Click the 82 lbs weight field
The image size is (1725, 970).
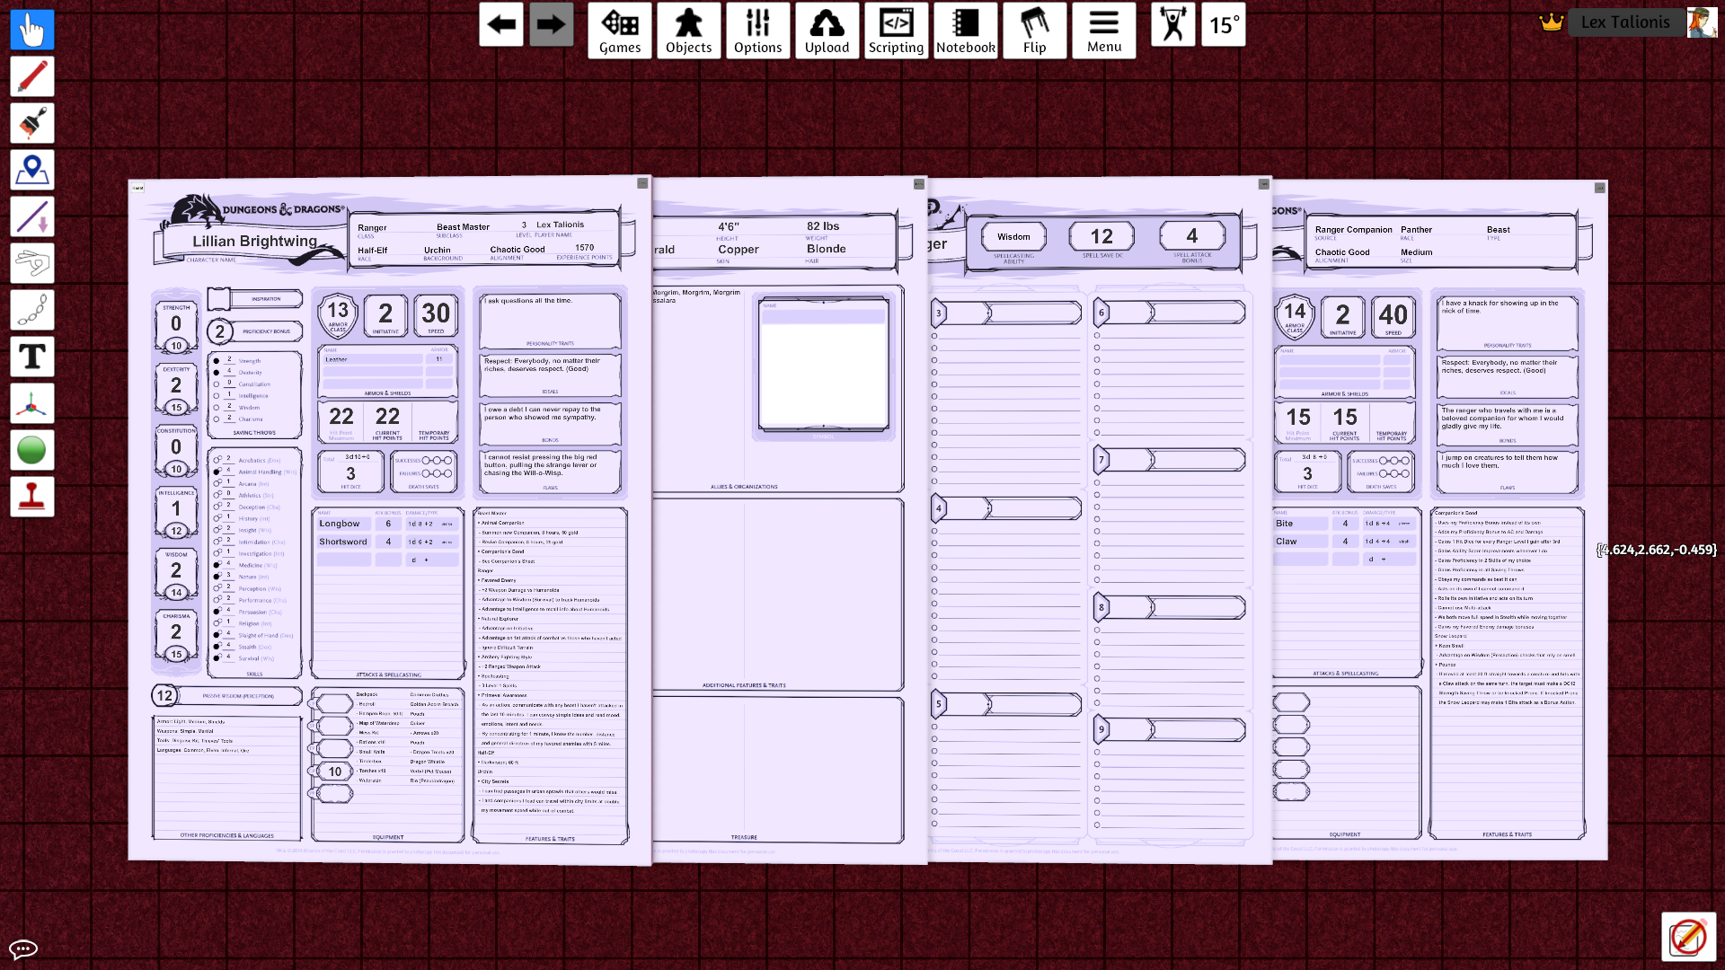(823, 226)
